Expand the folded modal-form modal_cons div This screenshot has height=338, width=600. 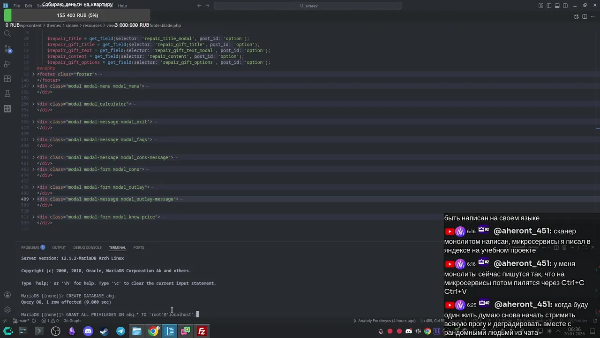click(33, 169)
